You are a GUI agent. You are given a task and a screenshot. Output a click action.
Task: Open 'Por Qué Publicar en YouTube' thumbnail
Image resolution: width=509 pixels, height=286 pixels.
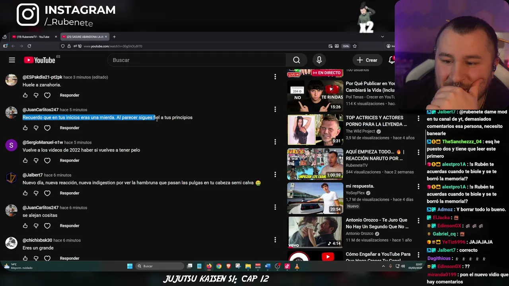pyautogui.click(x=315, y=95)
